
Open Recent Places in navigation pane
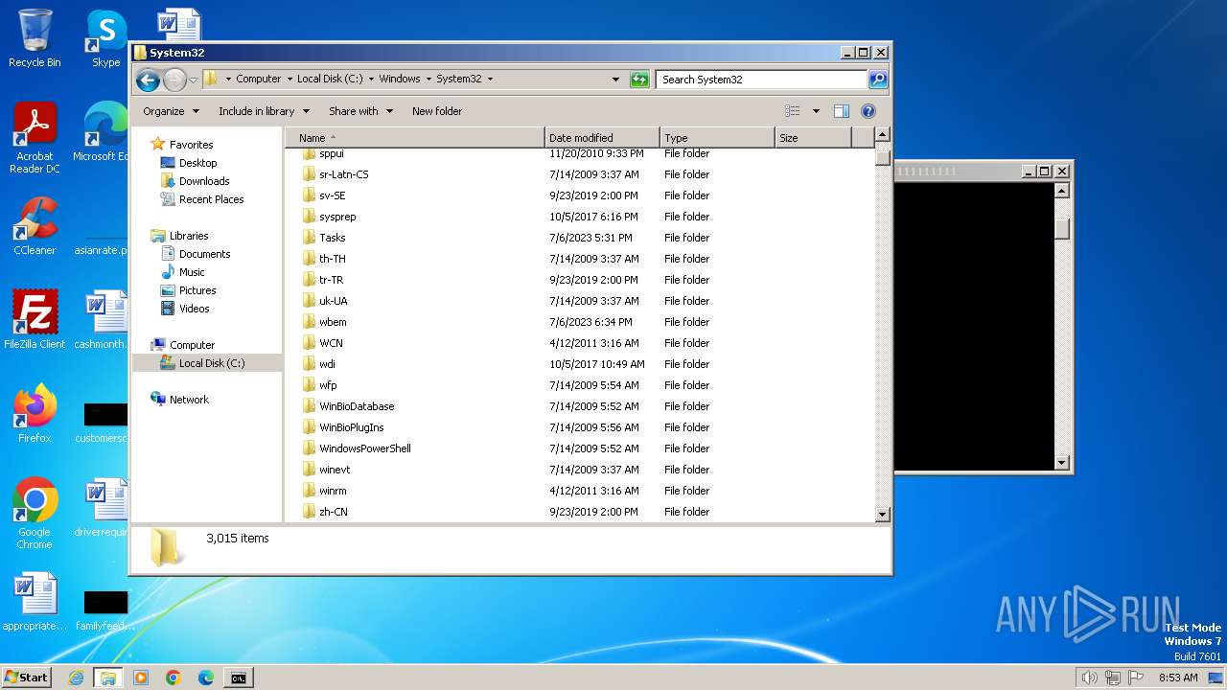pyautogui.click(x=211, y=199)
